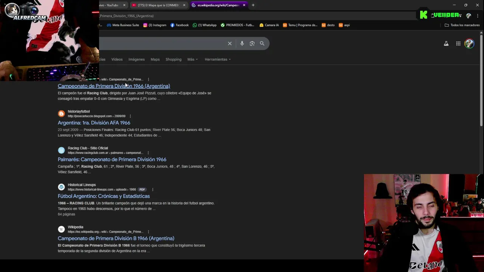Switch to Imágenes results tab
This screenshot has height=272, width=484.
pos(137,59)
